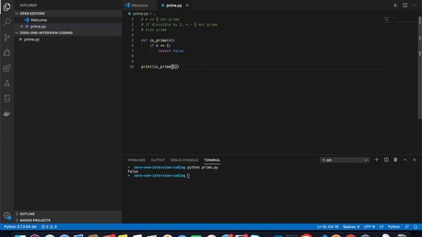Open the Run and Debug view
Screen dimensions: 422x237
point(7,53)
